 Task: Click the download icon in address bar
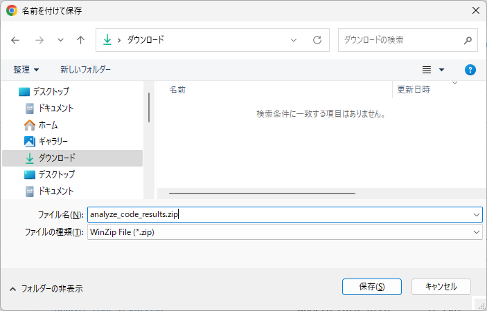coord(107,39)
